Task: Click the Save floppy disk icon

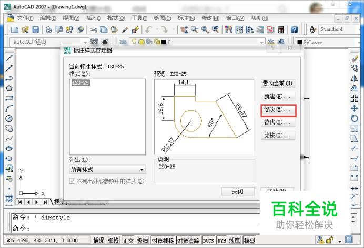Action: (35, 29)
